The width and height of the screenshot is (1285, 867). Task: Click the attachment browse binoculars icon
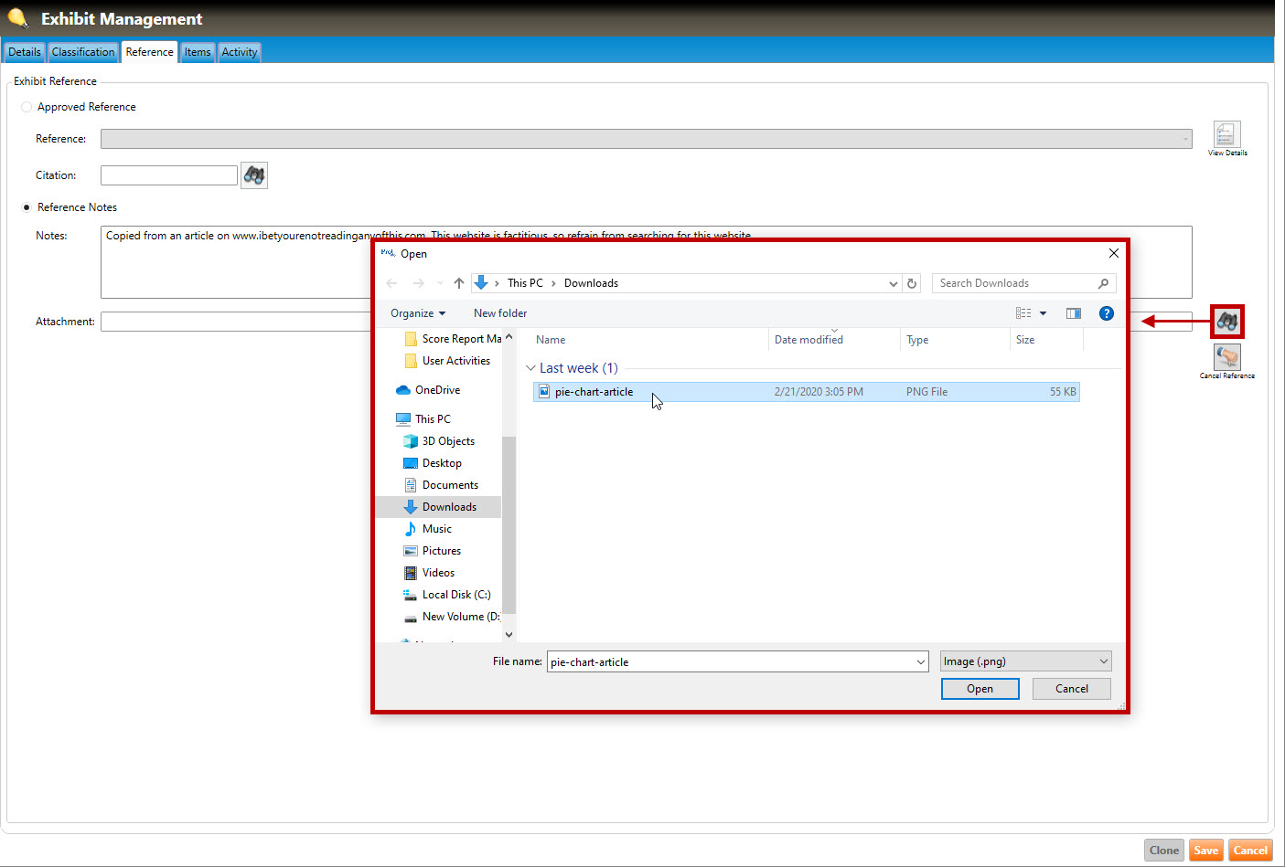(x=1226, y=322)
